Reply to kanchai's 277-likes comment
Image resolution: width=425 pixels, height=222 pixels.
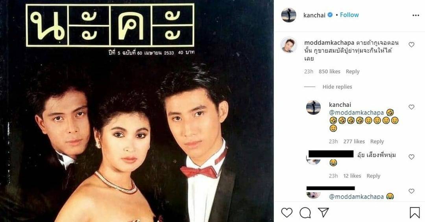click(377, 141)
